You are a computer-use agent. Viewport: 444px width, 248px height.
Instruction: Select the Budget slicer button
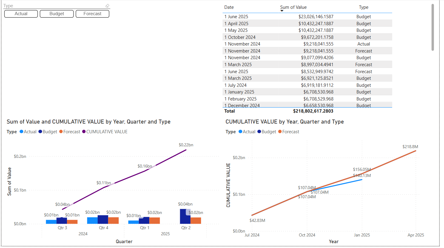pos(57,14)
